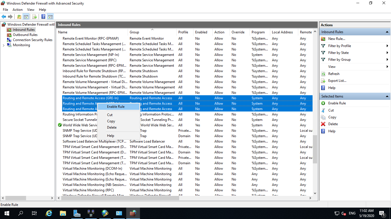Sort rules by the Name column header
The height and width of the screenshot is (219, 391).
(92, 32)
